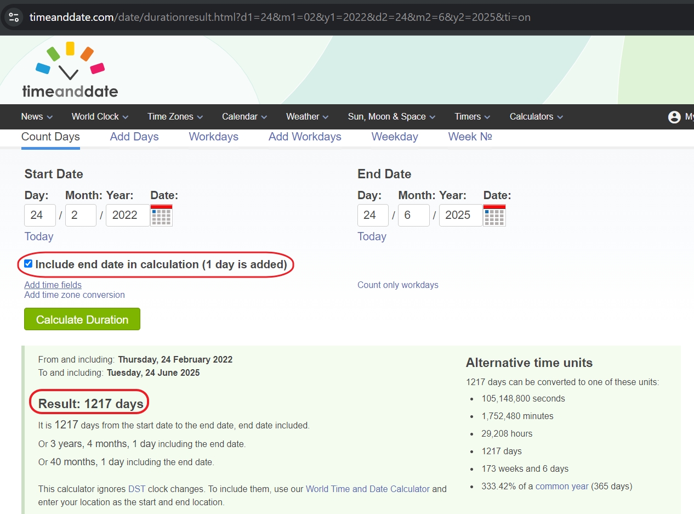Open the site information icon in address bar
Viewport: 694px width, 514px height.
point(14,17)
